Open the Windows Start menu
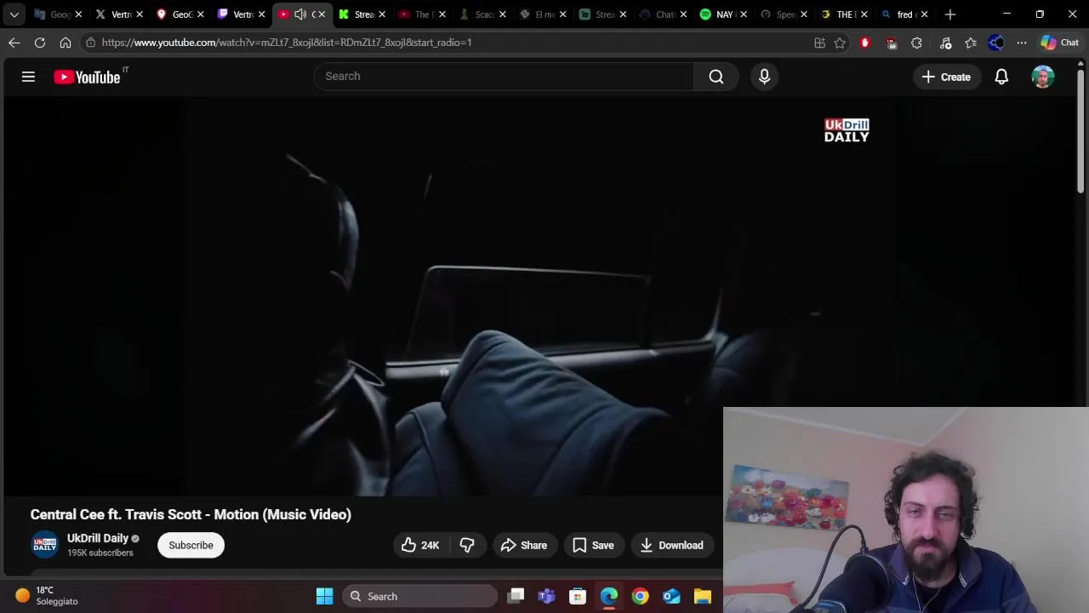Screen dimensions: 1089x613 [x=324, y=596]
